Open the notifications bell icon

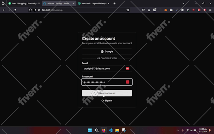[210, 130]
